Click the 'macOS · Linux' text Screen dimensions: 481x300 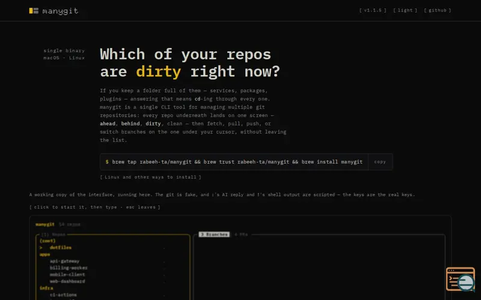64,58
